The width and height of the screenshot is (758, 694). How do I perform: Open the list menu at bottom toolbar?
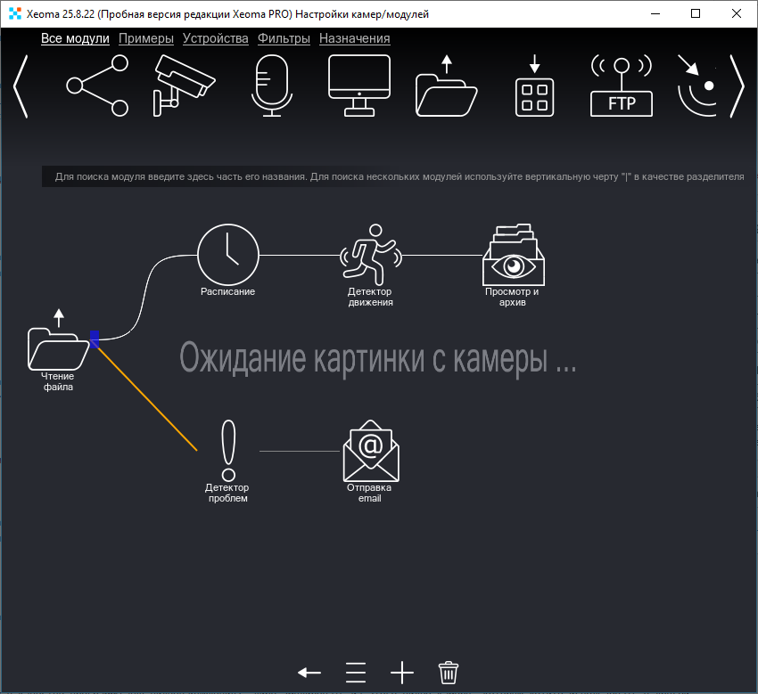tap(356, 672)
